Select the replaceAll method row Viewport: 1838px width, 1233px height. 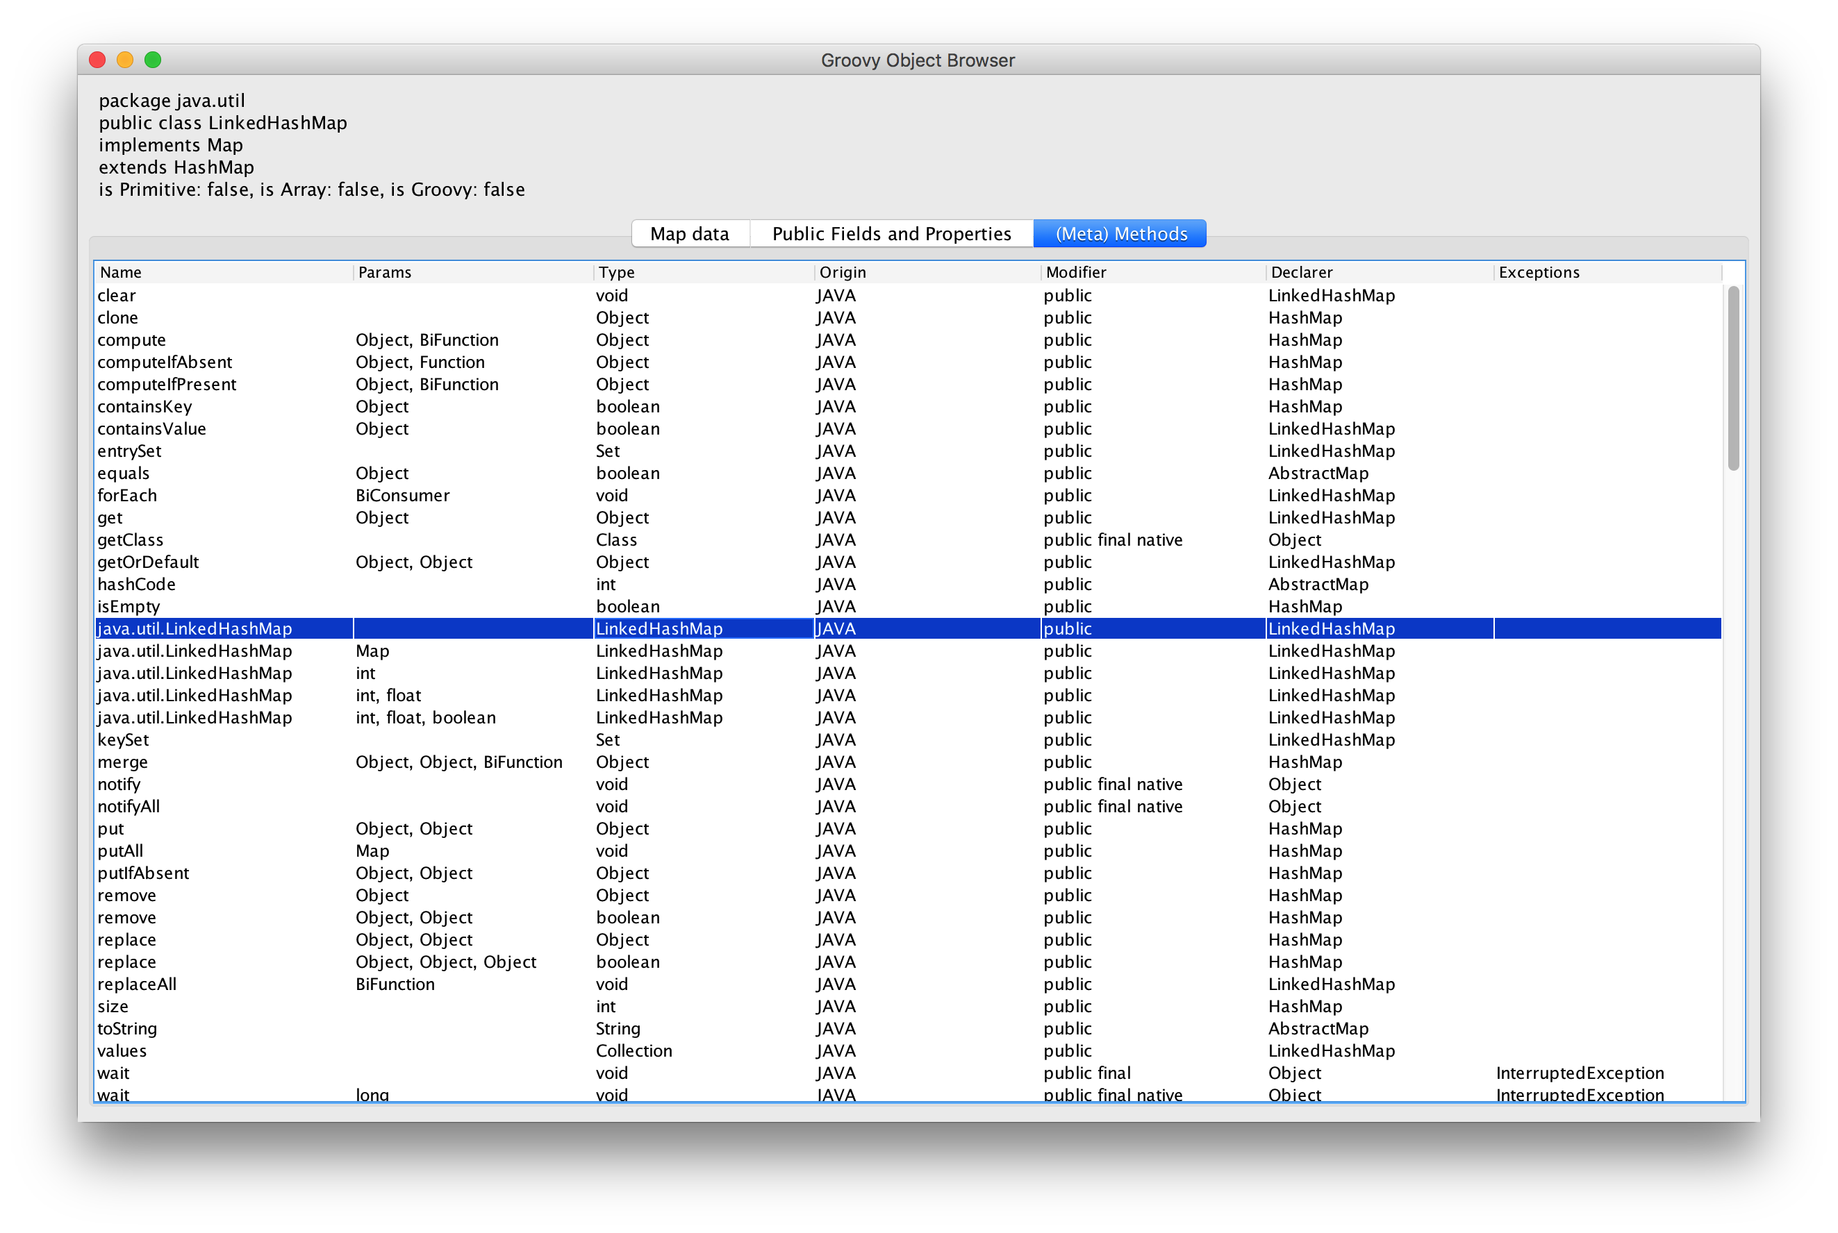point(137,984)
